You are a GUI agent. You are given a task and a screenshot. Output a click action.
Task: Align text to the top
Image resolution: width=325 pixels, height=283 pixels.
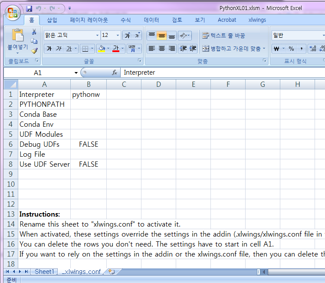152,36
